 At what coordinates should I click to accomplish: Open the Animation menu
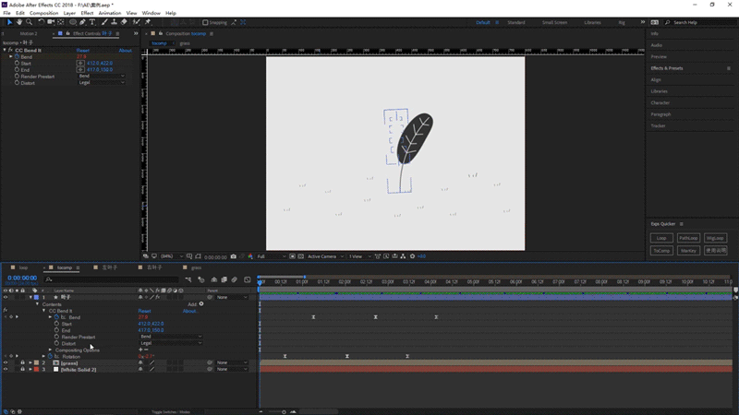tap(110, 13)
